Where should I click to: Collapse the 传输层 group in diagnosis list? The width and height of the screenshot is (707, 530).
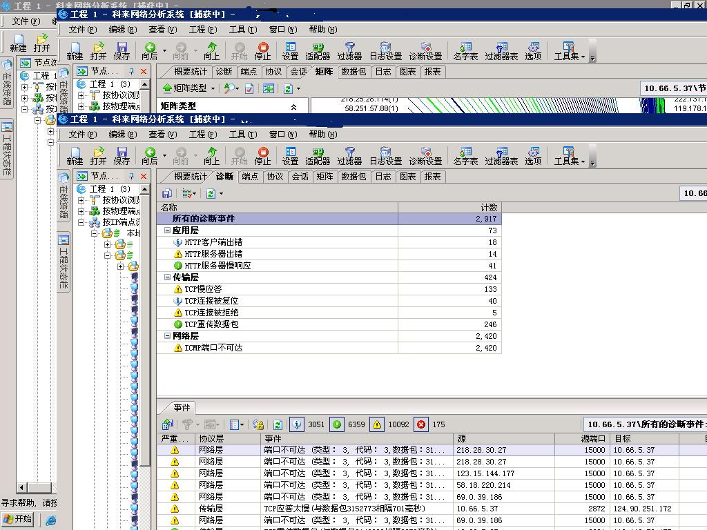tap(167, 277)
